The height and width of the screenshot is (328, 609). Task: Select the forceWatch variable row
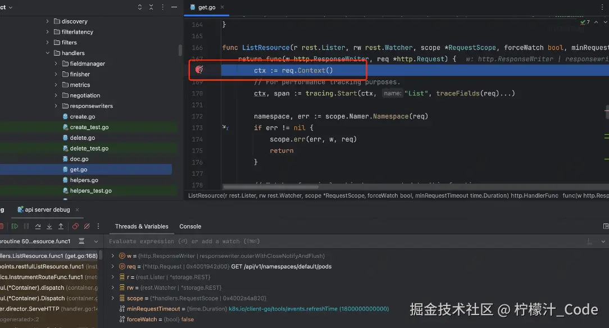(x=157, y=319)
